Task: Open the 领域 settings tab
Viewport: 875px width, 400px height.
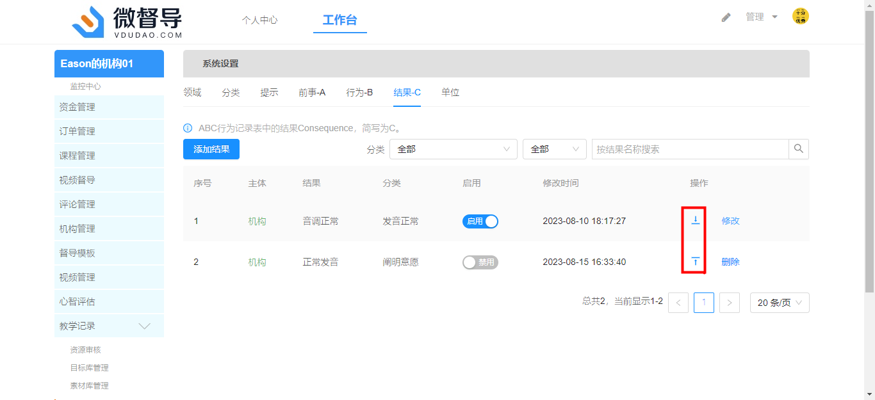Action: coord(192,93)
